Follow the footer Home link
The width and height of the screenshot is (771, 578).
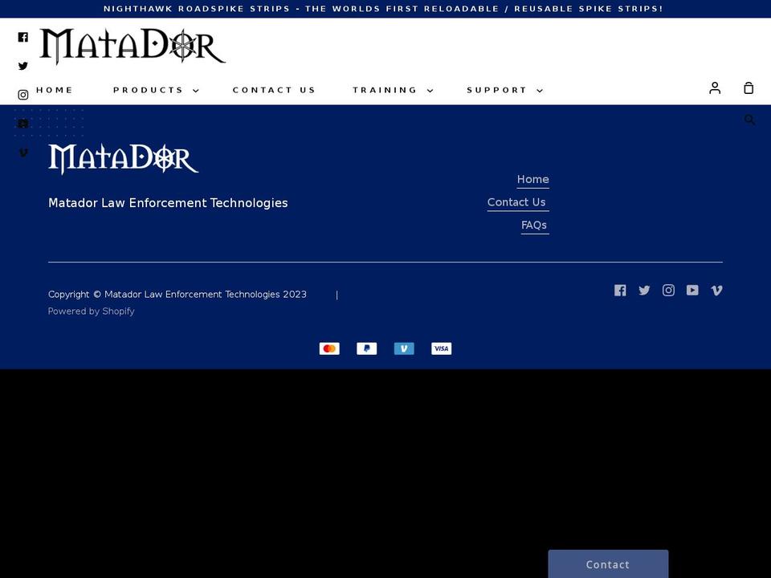pos(533,179)
